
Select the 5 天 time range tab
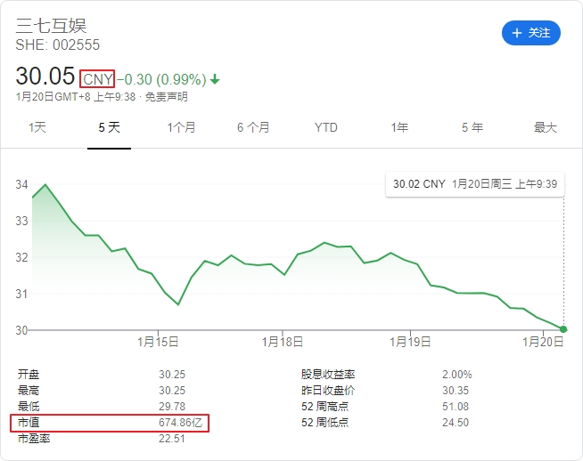point(109,127)
